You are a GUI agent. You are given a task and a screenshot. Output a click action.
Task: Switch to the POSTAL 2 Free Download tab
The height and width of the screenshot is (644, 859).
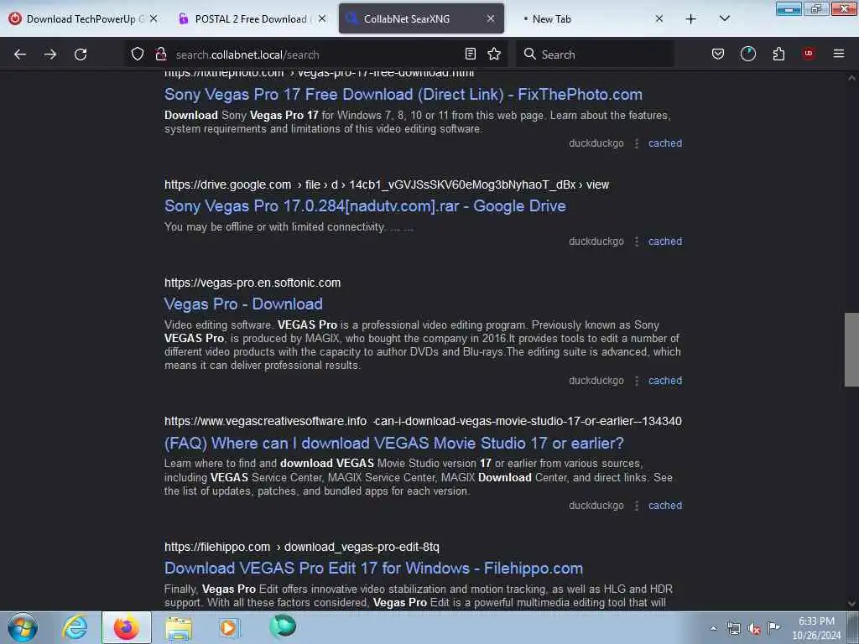(251, 18)
